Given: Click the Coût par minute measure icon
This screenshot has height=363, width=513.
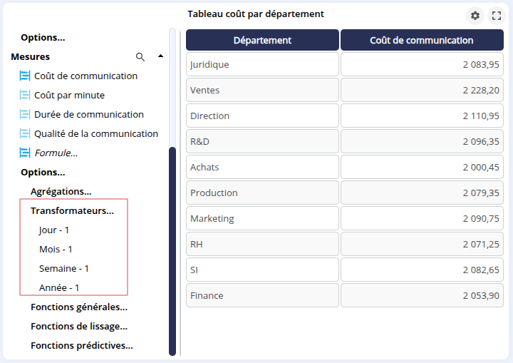Looking at the screenshot, I should point(25,95).
